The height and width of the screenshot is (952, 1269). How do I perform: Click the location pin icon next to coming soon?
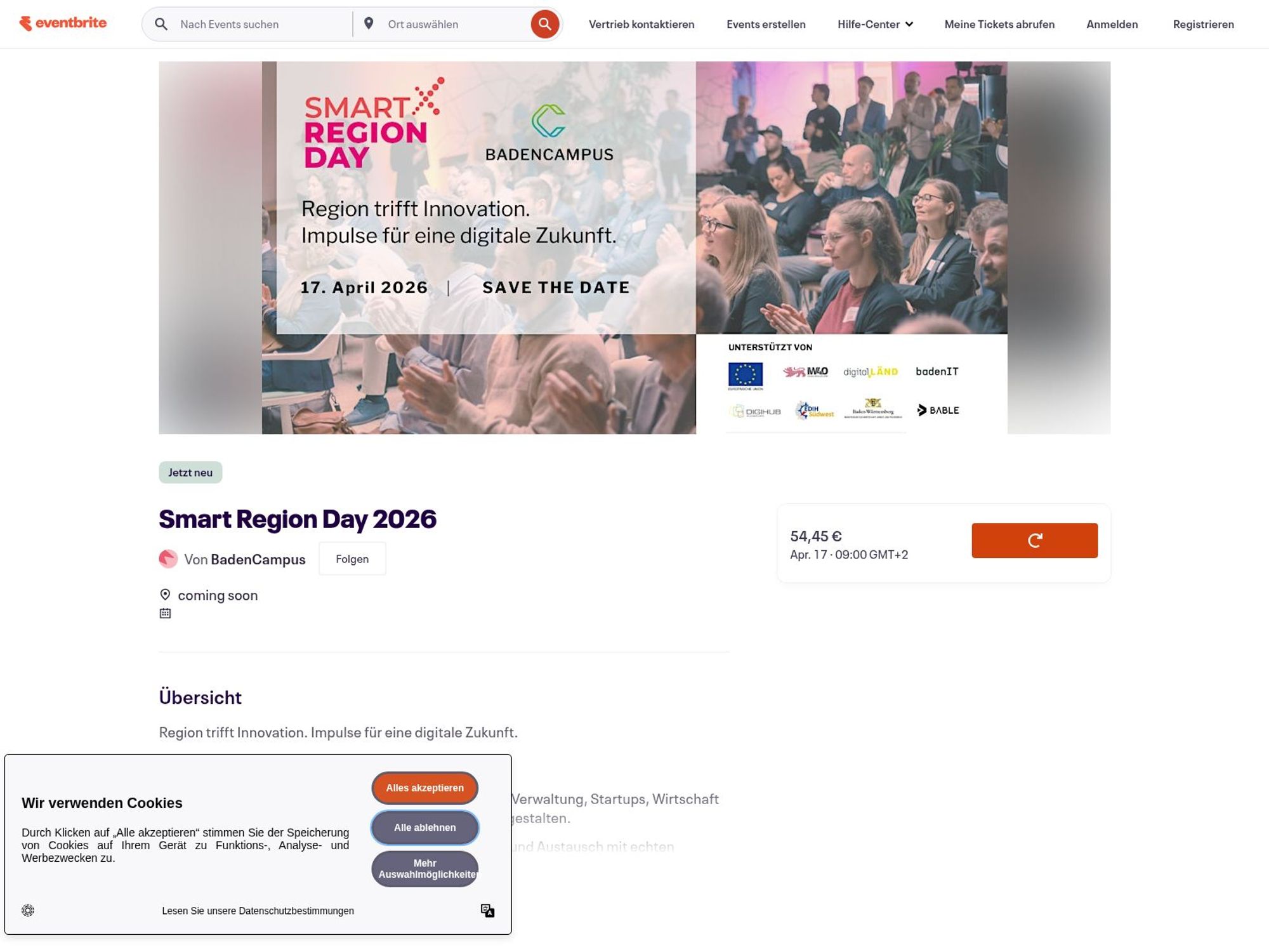click(x=166, y=594)
